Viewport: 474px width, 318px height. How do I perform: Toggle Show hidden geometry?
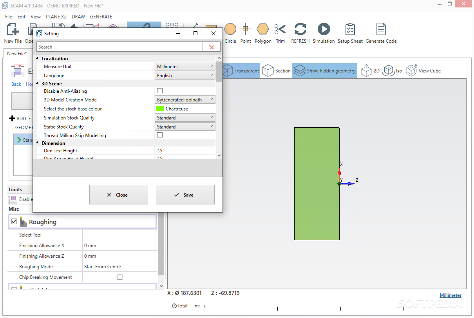click(324, 71)
